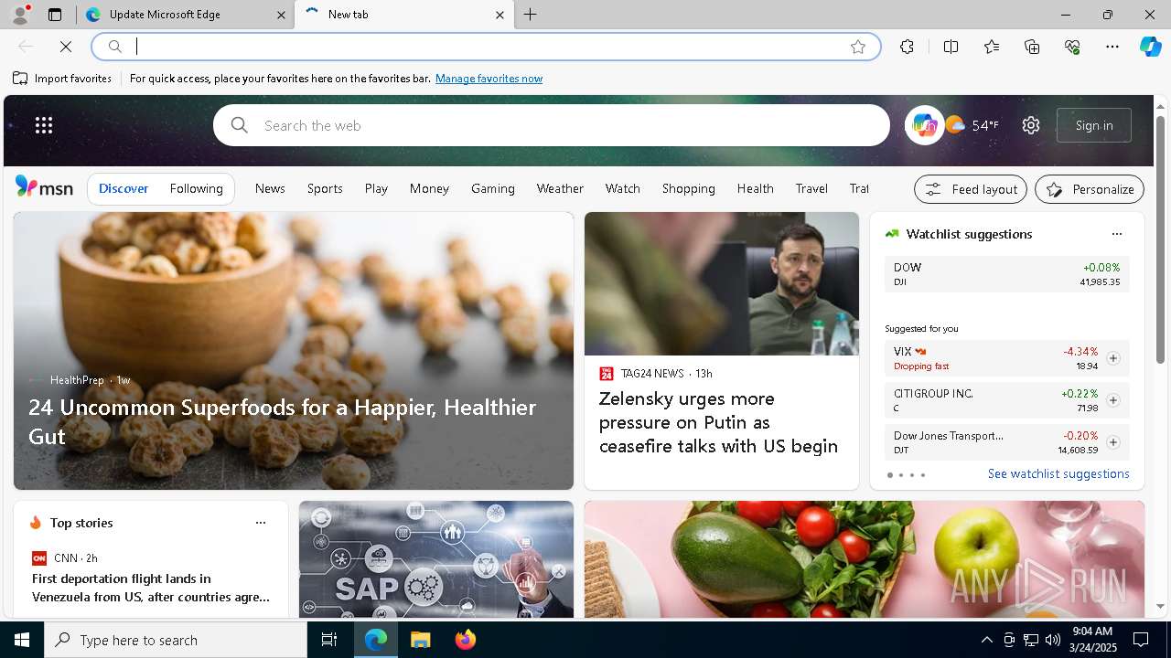
Task: Open page settings gear icon
Action: pos(1031,125)
